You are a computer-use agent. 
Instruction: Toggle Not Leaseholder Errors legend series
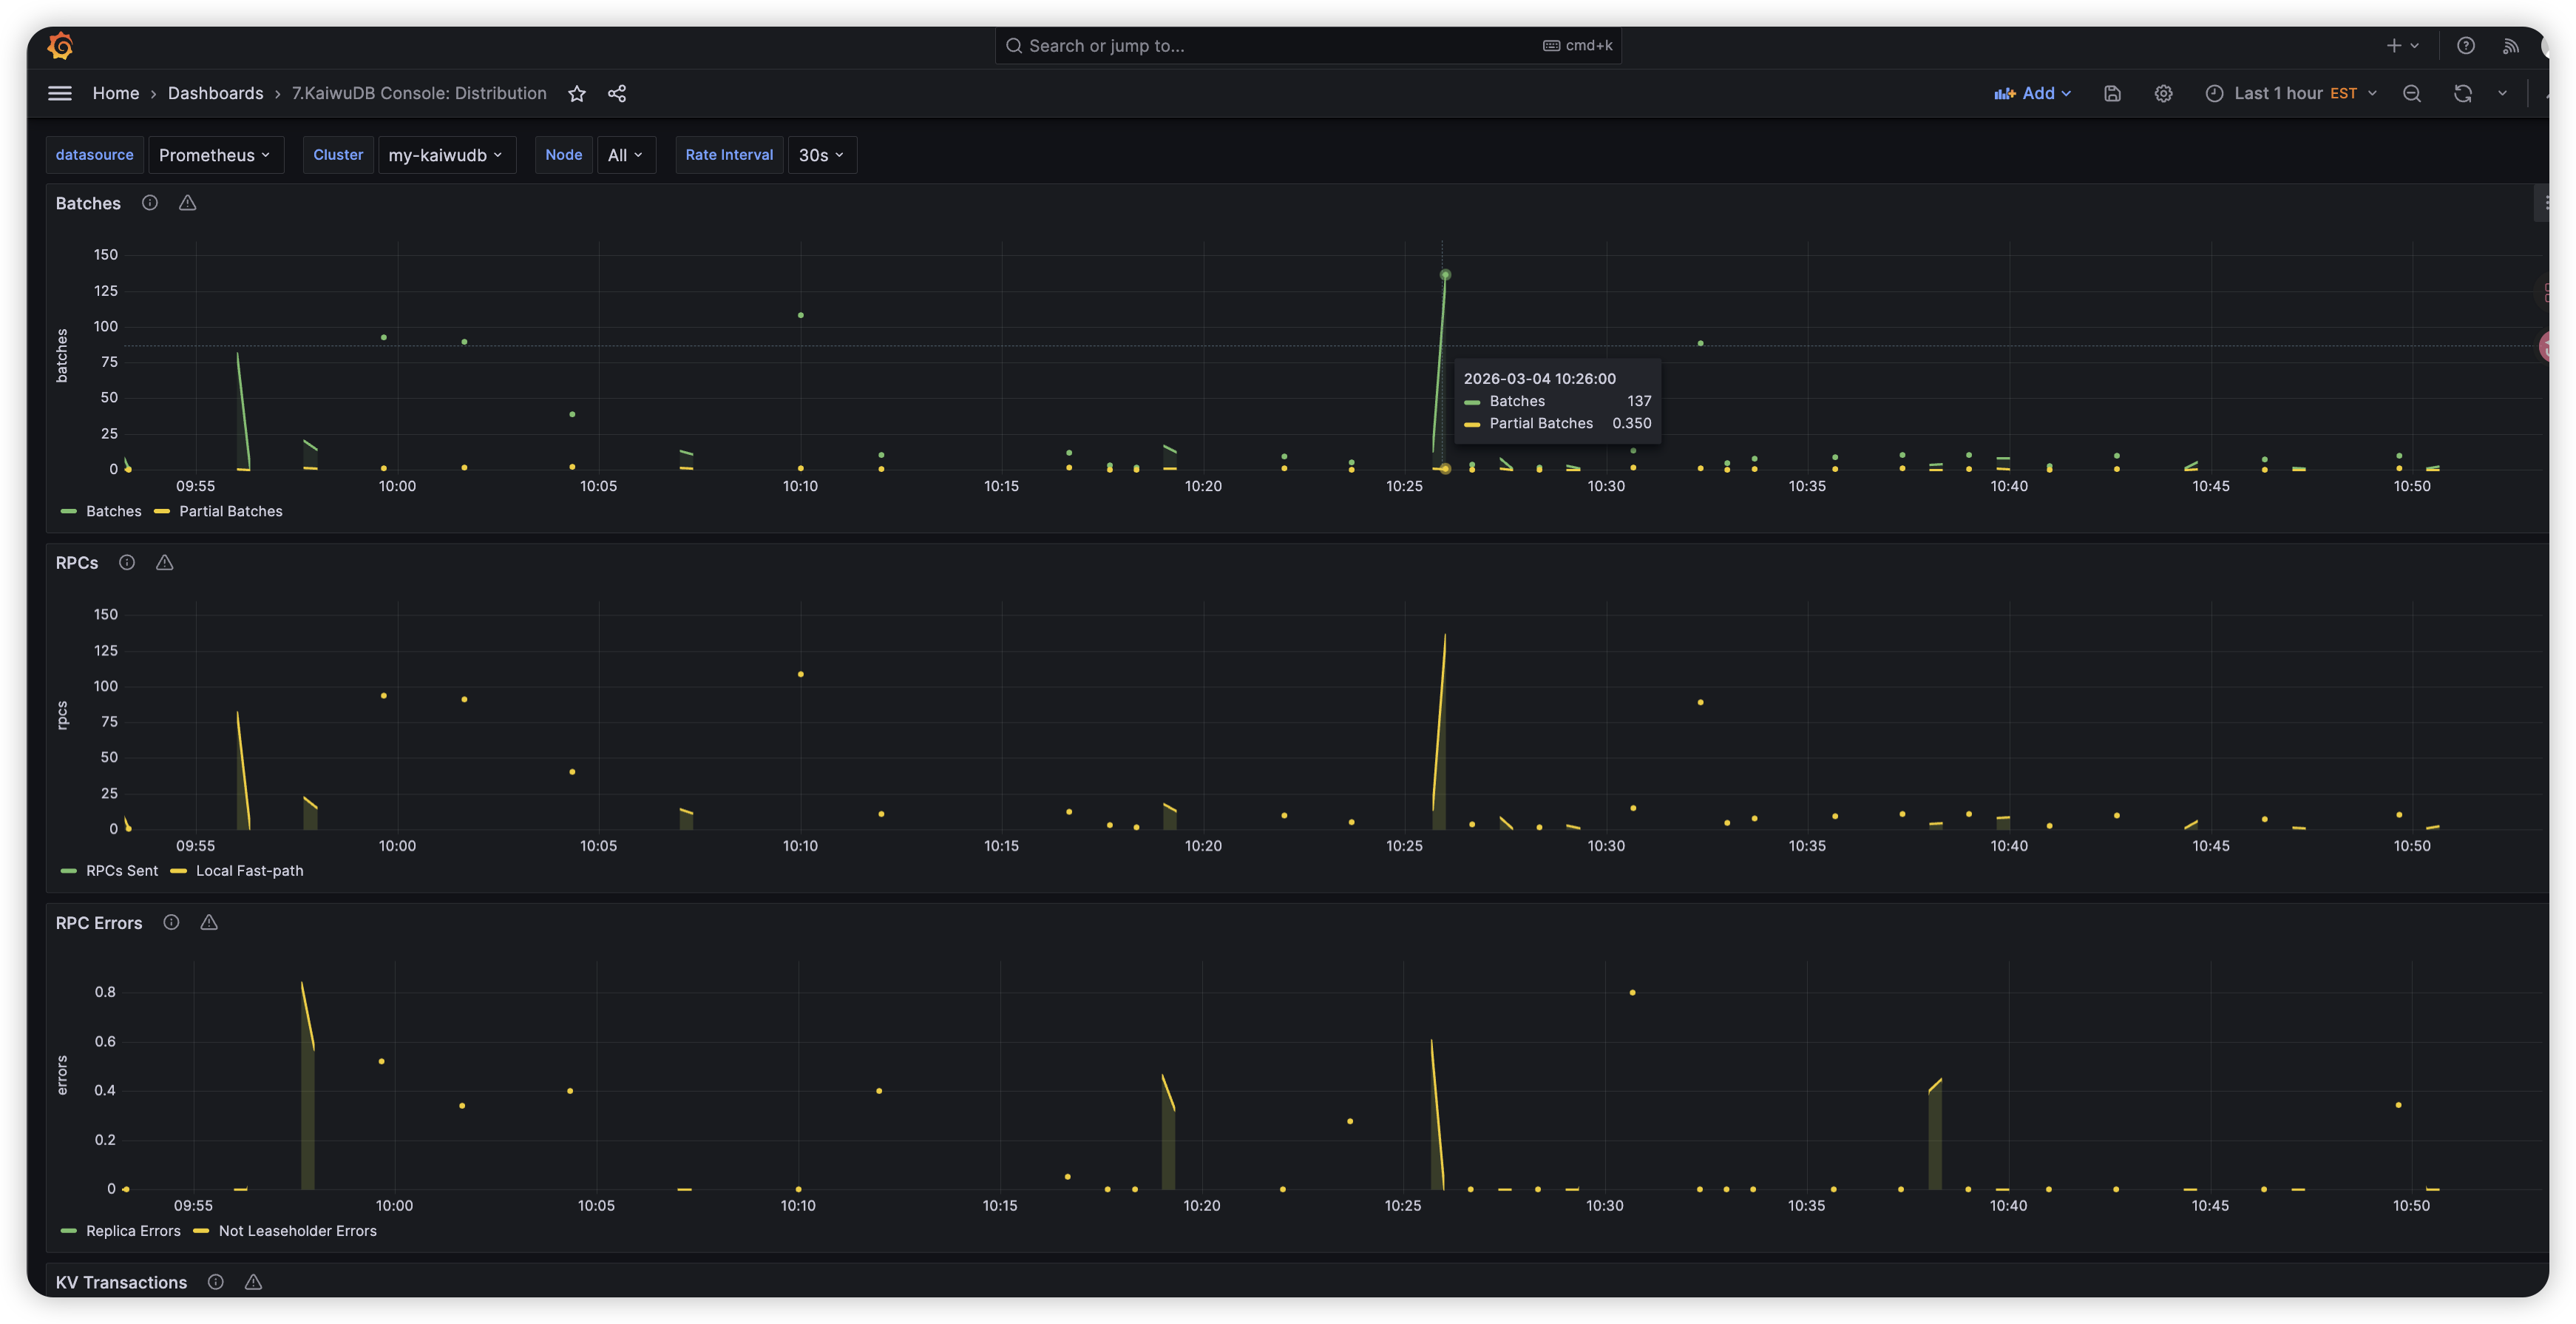click(297, 1231)
